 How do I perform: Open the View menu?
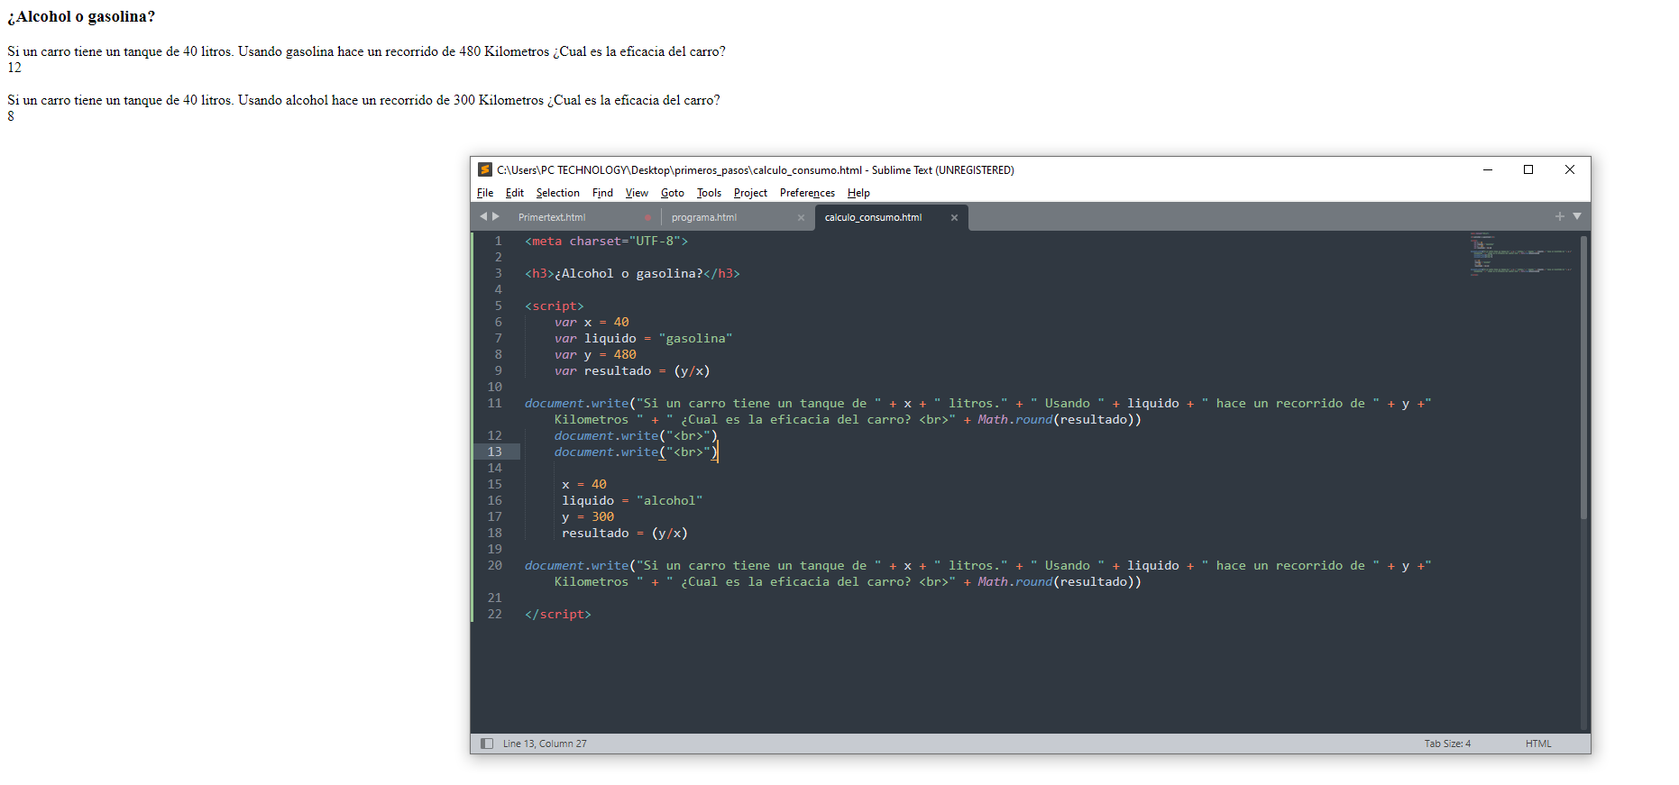[x=637, y=193]
